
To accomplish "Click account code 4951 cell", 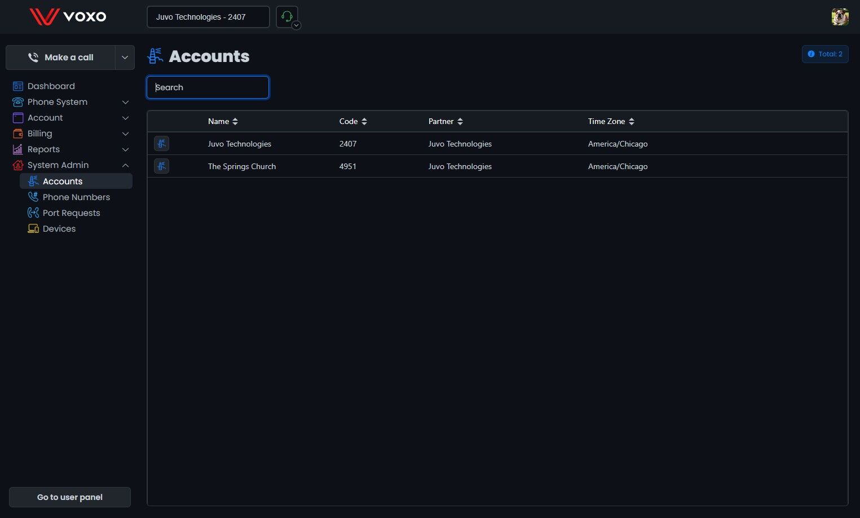I will coord(348,166).
